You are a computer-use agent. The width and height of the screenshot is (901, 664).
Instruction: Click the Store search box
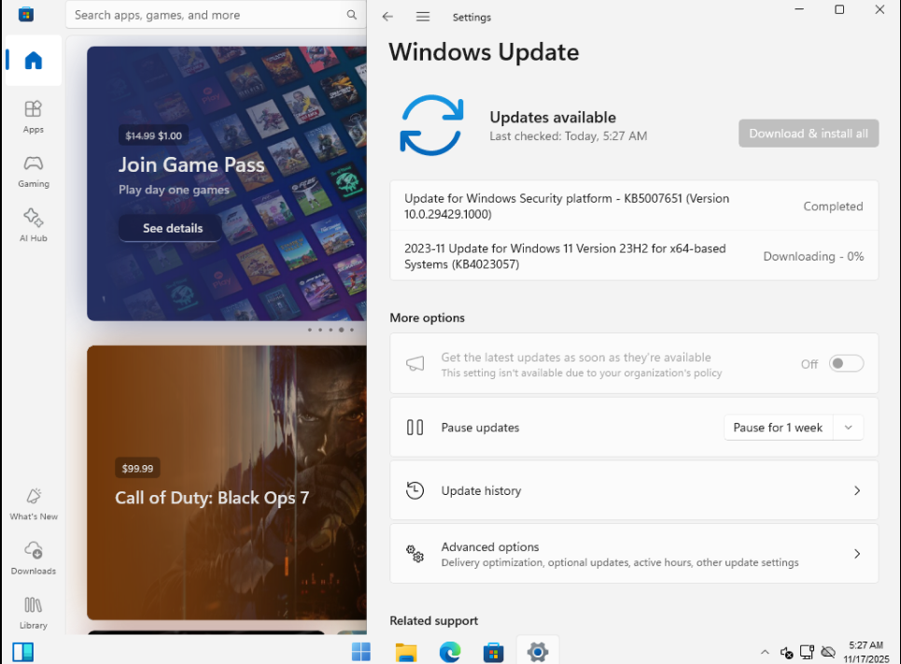(216, 15)
